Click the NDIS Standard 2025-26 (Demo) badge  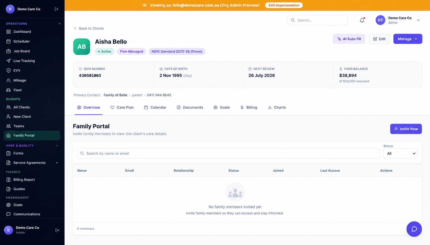coord(177,51)
